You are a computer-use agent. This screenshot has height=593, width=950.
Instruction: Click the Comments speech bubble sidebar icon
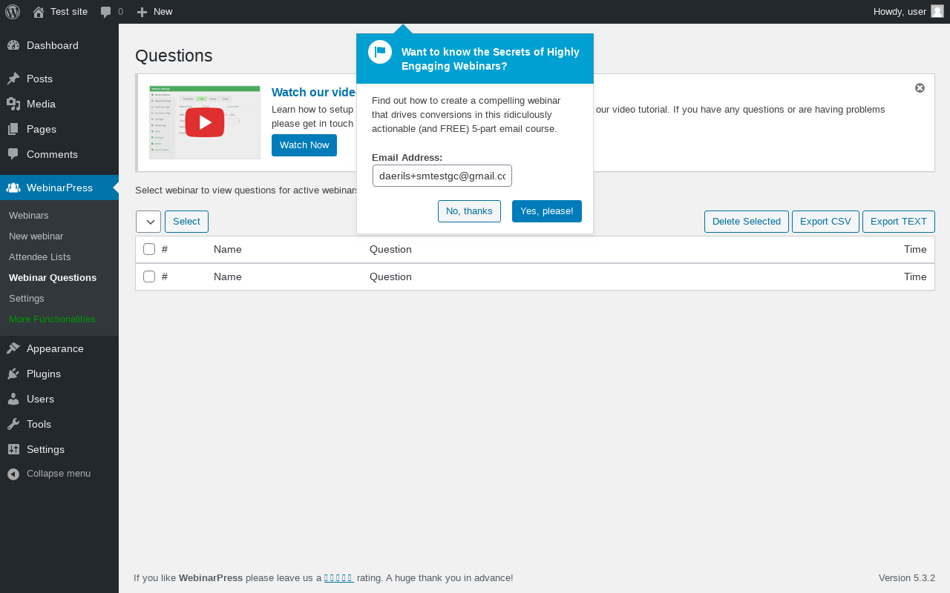tap(13, 154)
